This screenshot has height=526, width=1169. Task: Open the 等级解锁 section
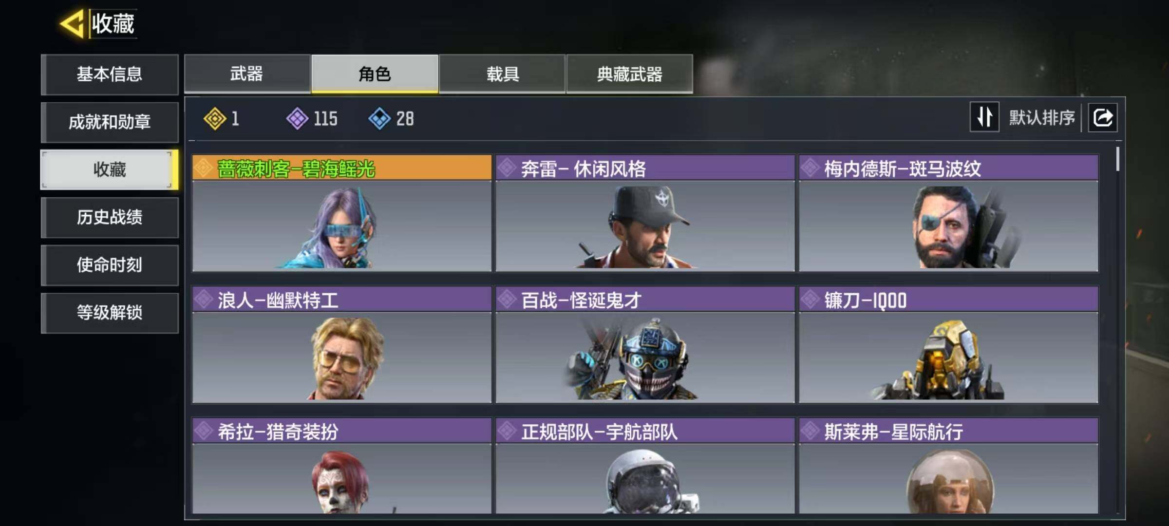pyautogui.click(x=110, y=313)
